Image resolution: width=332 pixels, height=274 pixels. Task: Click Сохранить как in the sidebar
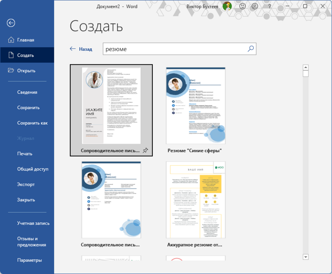point(32,123)
